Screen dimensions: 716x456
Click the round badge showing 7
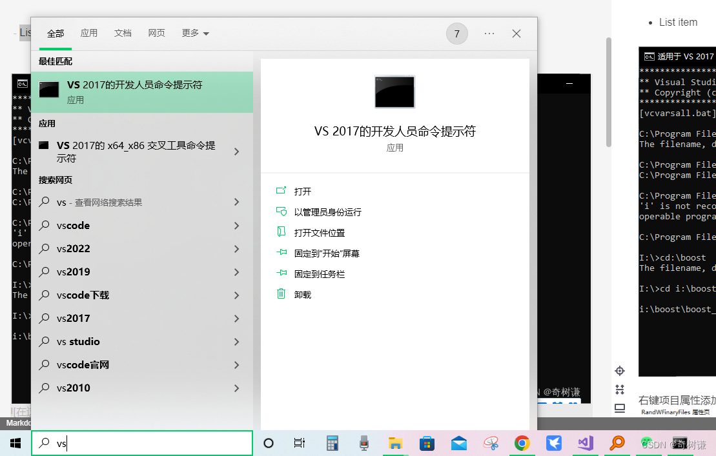456,34
